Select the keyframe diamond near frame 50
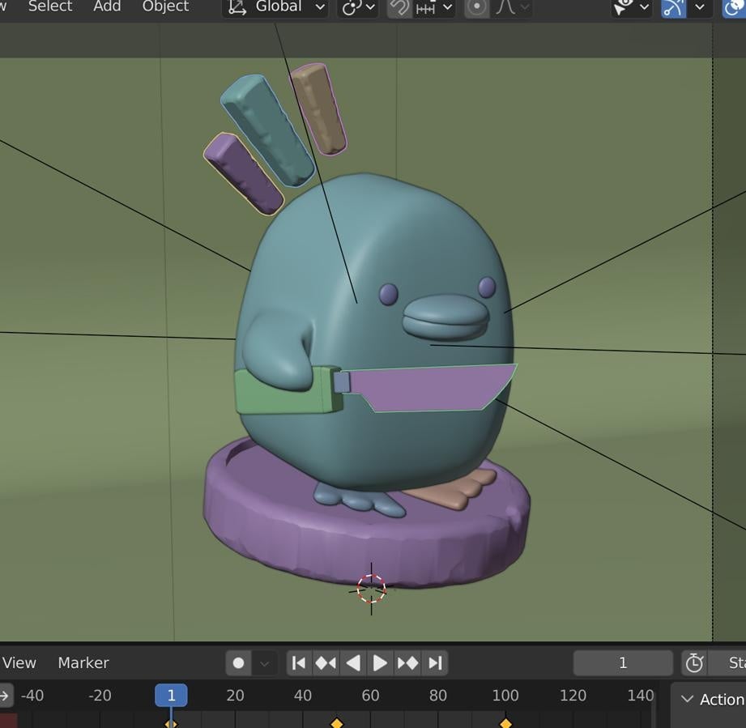The image size is (746, 728). (337, 723)
